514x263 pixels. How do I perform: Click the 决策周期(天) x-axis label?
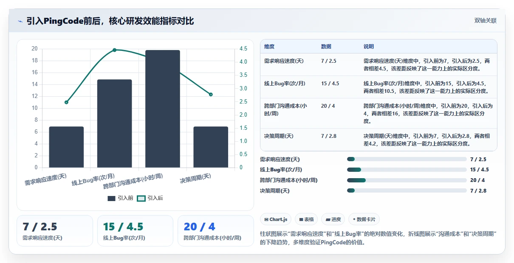(195, 178)
